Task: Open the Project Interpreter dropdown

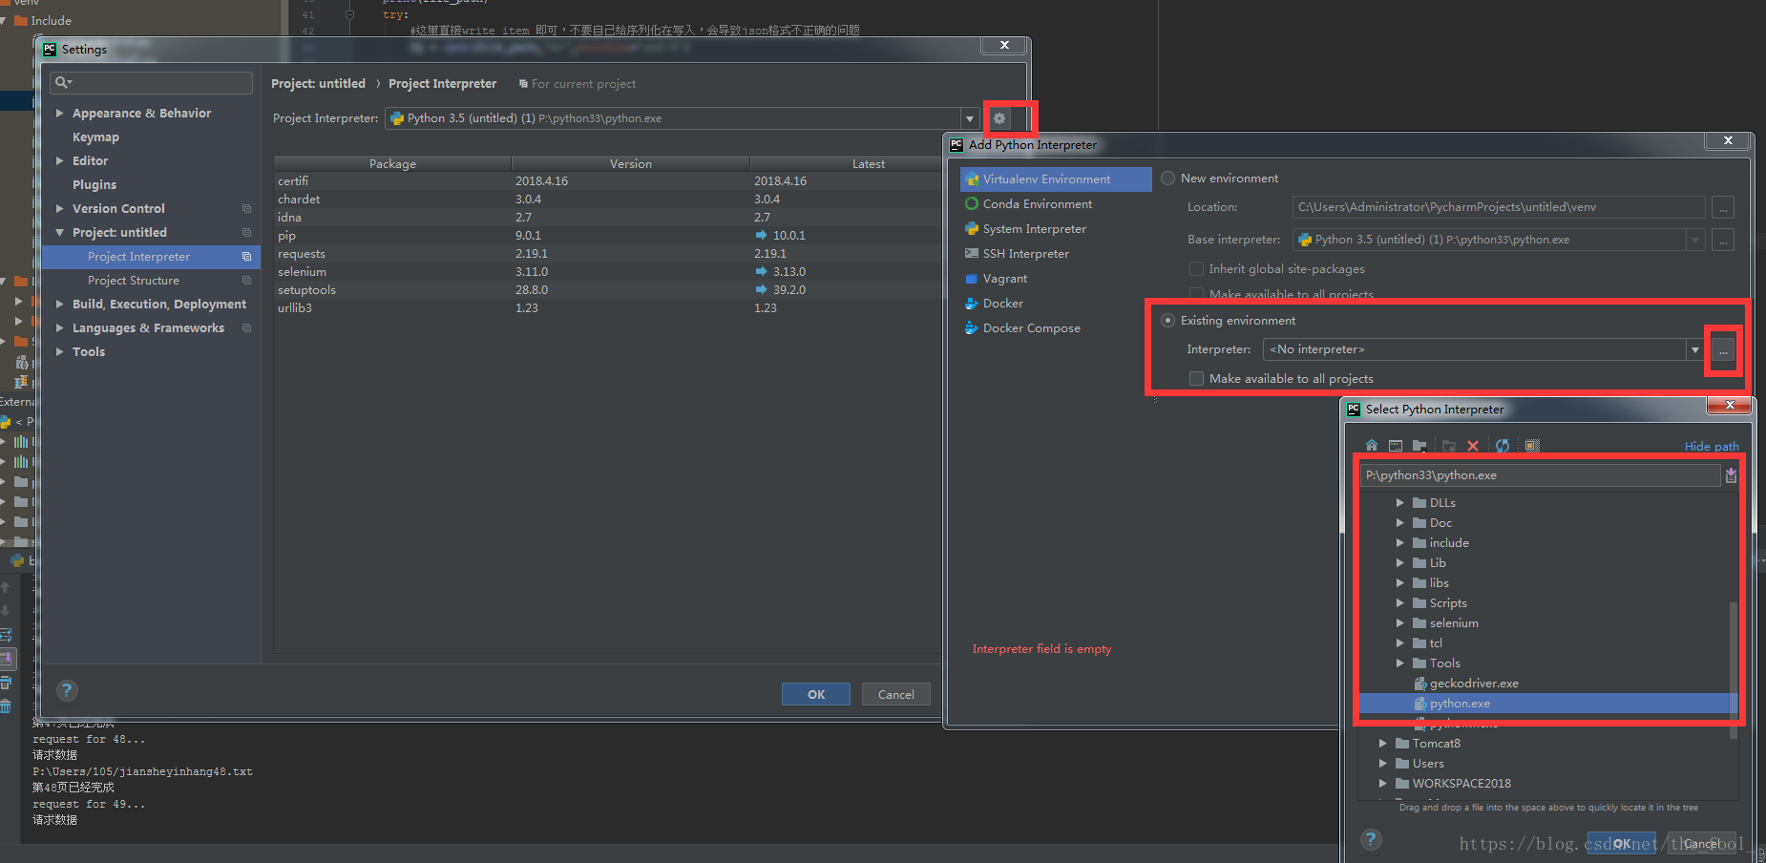Action: [x=970, y=118]
